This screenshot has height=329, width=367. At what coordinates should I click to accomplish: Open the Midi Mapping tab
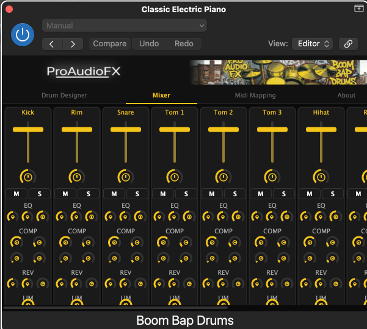[x=255, y=95]
